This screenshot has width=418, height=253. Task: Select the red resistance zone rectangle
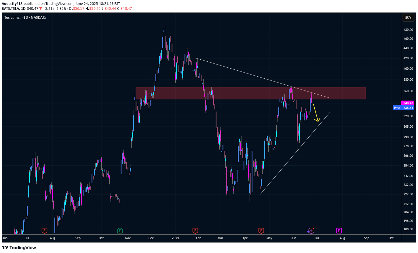point(250,93)
